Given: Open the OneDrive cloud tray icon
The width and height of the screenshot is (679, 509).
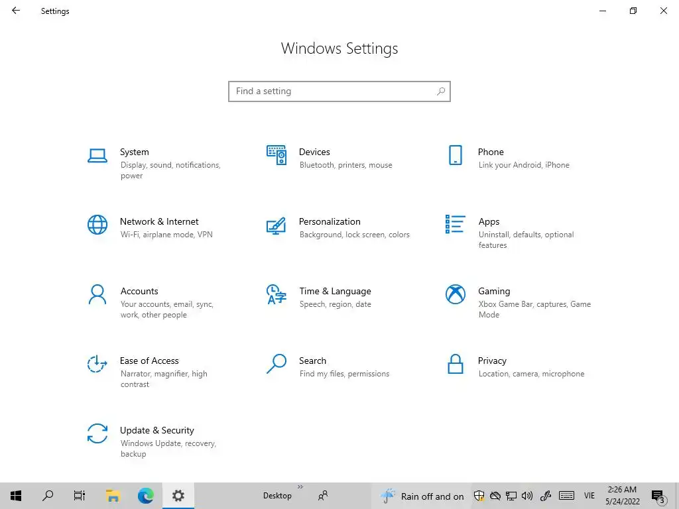Looking at the screenshot, I should pyautogui.click(x=495, y=496).
